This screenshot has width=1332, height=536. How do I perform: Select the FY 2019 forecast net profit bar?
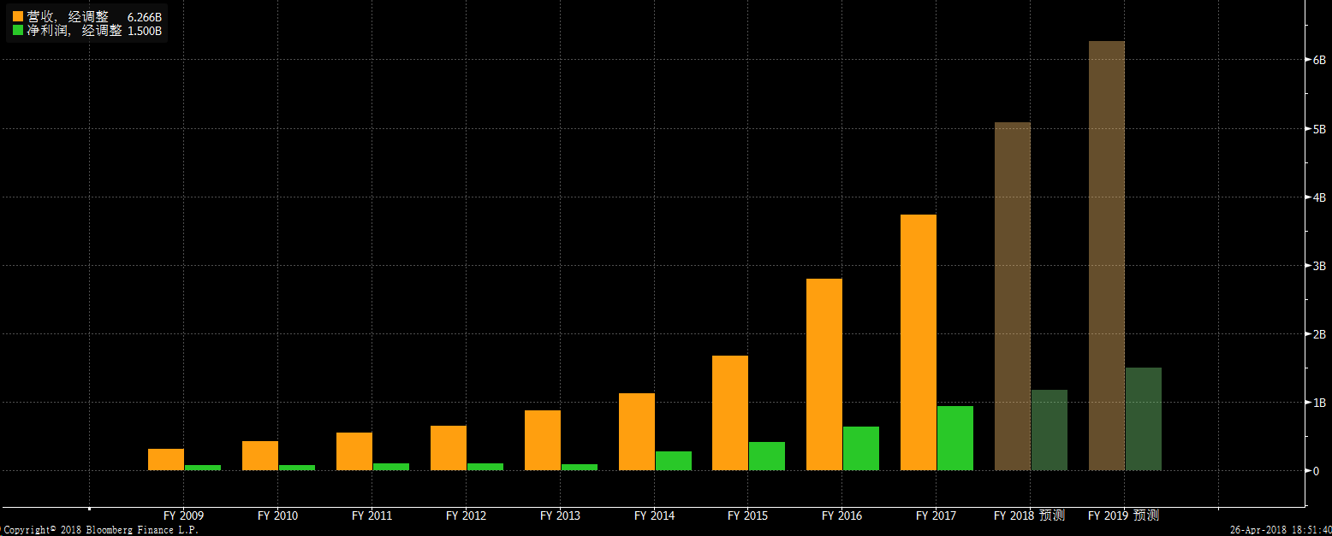click(x=1143, y=419)
